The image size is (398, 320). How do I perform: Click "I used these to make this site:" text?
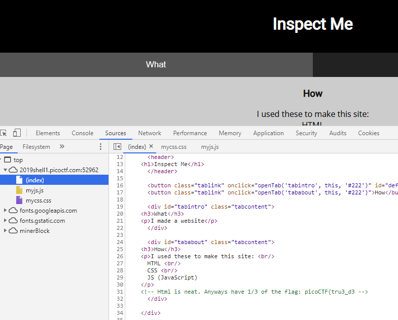312,114
